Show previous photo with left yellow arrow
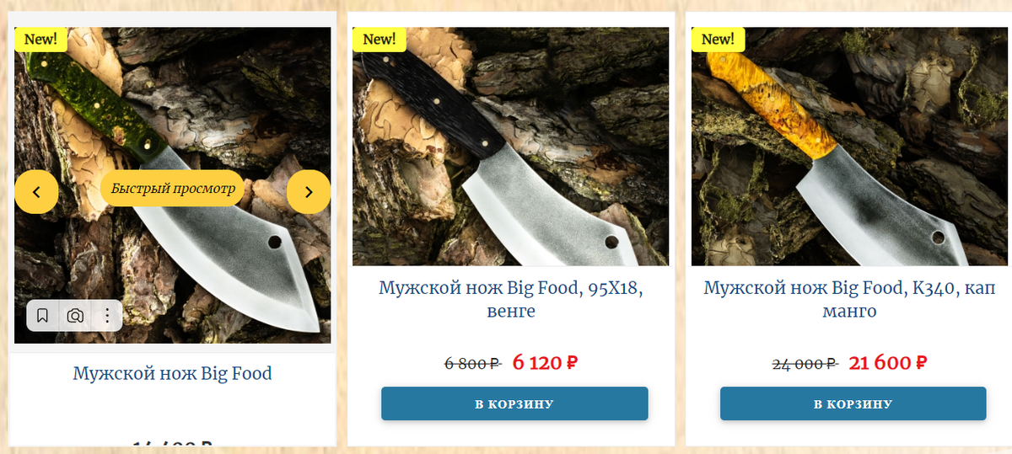Image resolution: width=1012 pixels, height=454 pixels. [x=36, y=192]
